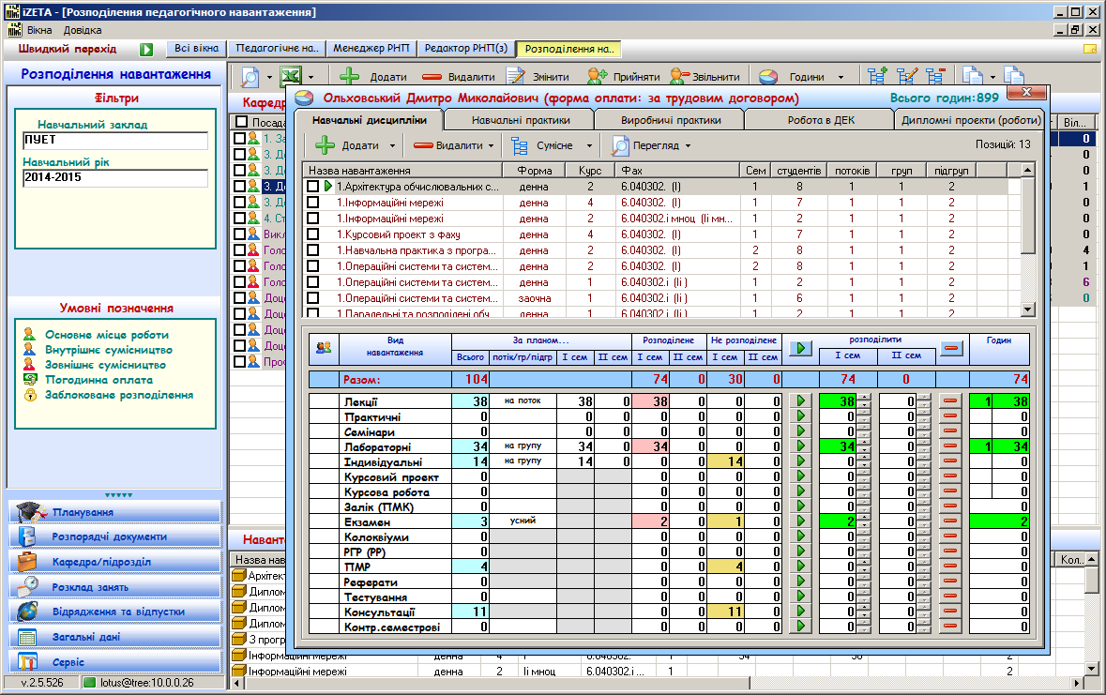Open the Вікна menu
The image size is (1106, 695).
(x=39, y=30)
